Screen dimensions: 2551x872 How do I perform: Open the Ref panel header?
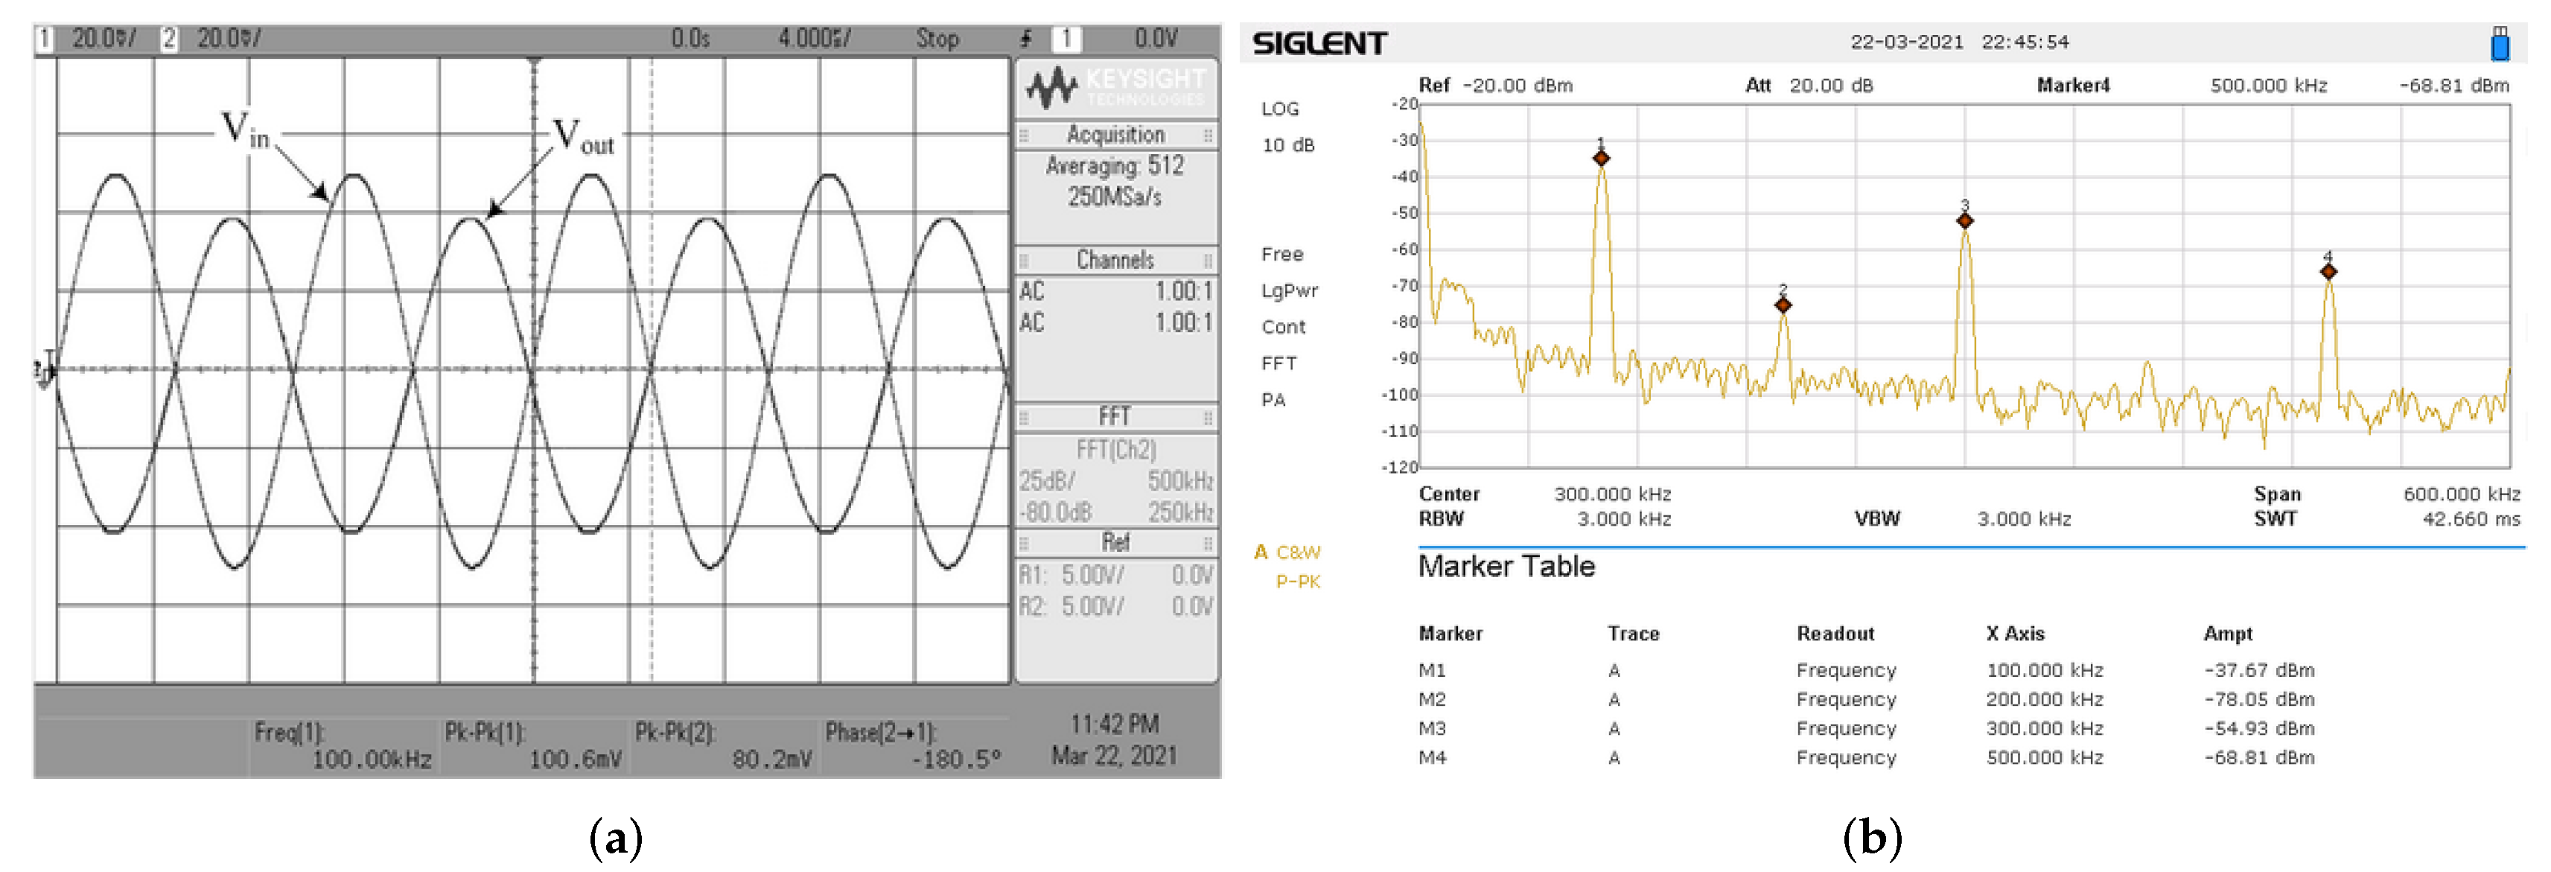1115,542
